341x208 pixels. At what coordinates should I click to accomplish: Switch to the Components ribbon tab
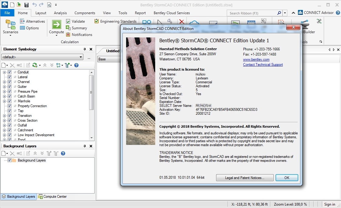pos(85,13)
